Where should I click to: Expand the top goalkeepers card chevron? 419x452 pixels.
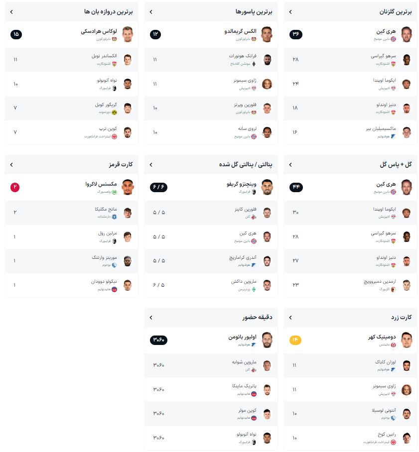11,12
